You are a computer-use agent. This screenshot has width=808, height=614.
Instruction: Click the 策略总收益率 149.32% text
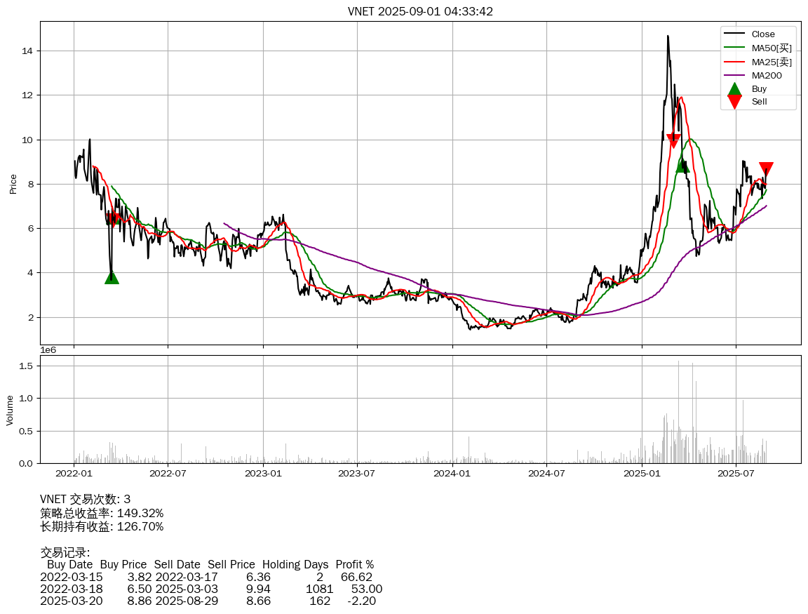[x=102, y=513]
